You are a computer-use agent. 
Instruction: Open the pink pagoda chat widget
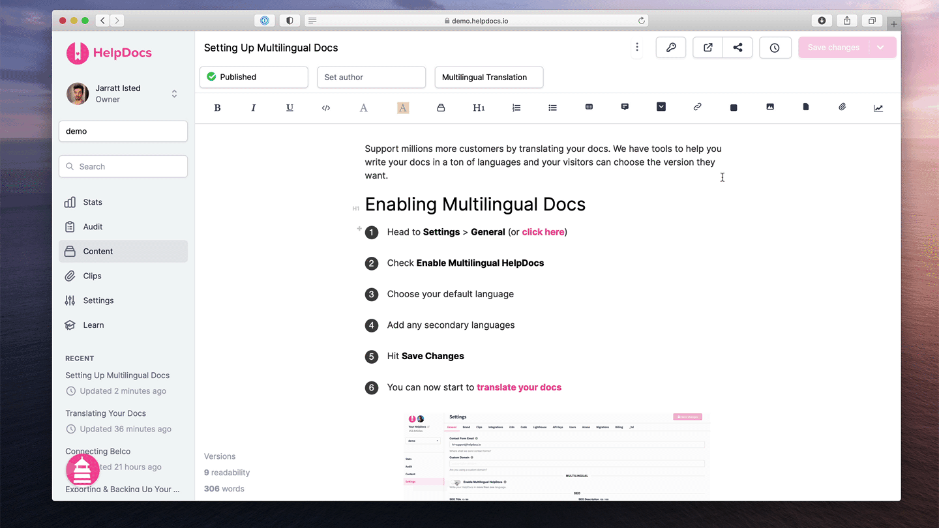83,469
